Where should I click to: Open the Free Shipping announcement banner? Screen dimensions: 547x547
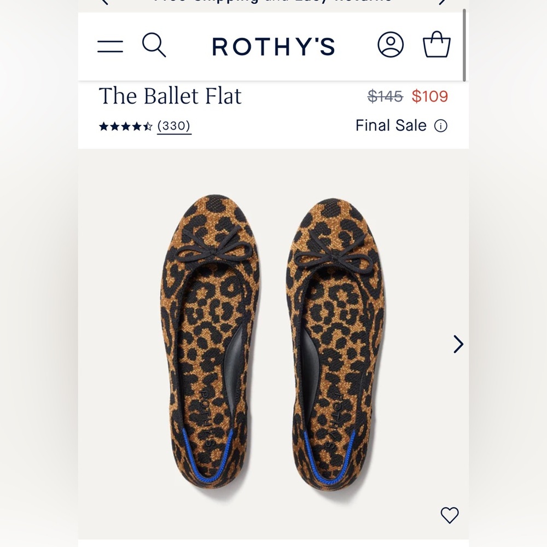273,3
